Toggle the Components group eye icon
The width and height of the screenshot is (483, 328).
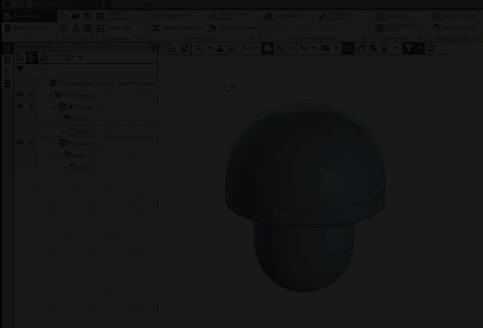point(20,95)
